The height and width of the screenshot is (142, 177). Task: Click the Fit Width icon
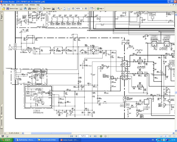[x=69, y=9]
